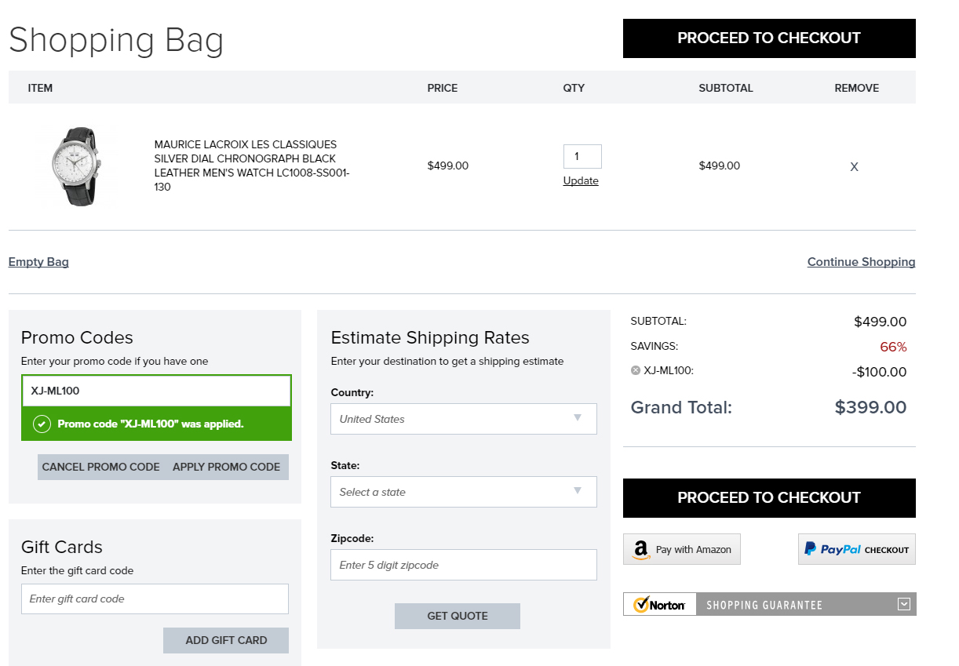Focus the gift card code field
This screenshot has height=666, width=959.
[x=155, y=599]
